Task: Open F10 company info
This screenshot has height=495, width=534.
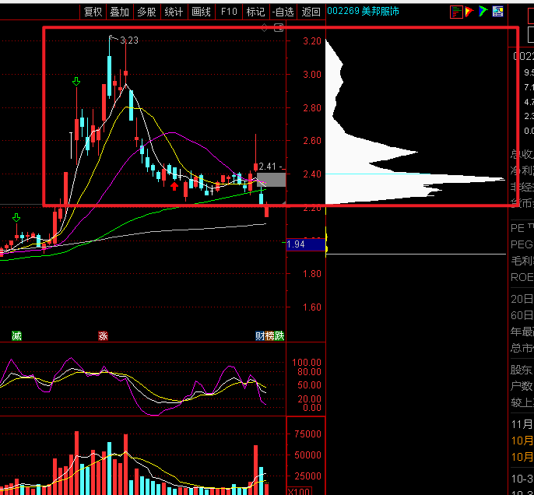Action: click(229, 12)
